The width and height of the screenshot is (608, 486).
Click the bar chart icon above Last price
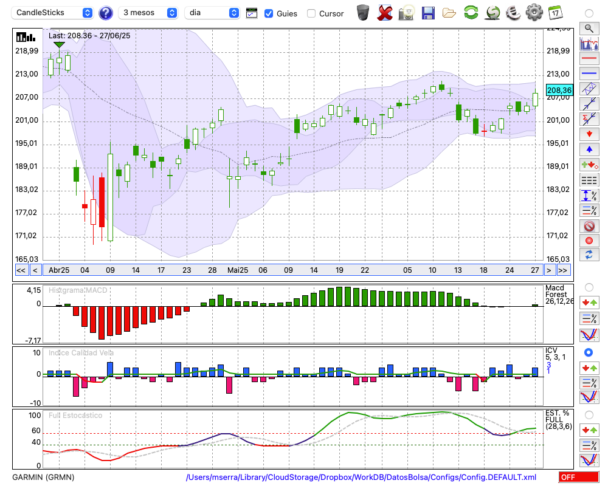(x=26, y=37)
